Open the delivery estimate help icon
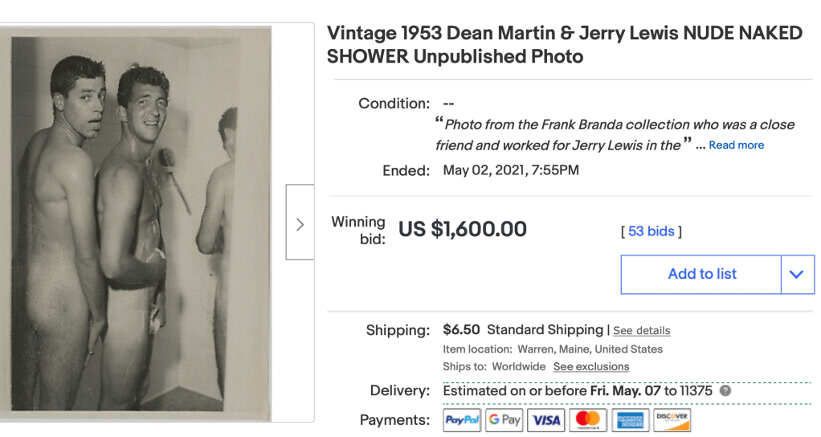This screenshot has height=437, width=821. (725, 391)
